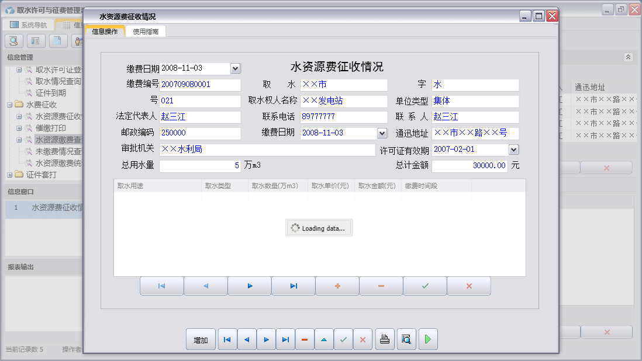Viewport: 642px width, 361px height.
Task: Select 催缴打印 in the tree
Action: coord(50,128)
